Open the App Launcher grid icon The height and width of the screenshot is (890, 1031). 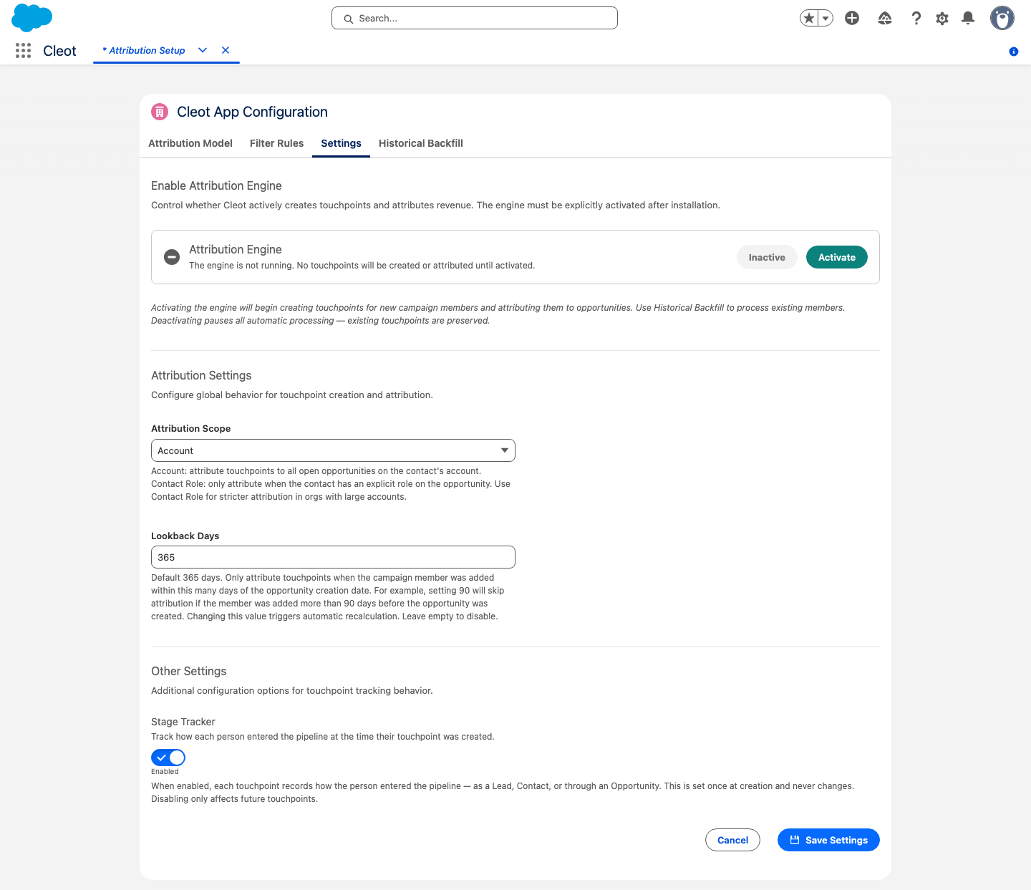pyautogui.click(x=23, y=50)
